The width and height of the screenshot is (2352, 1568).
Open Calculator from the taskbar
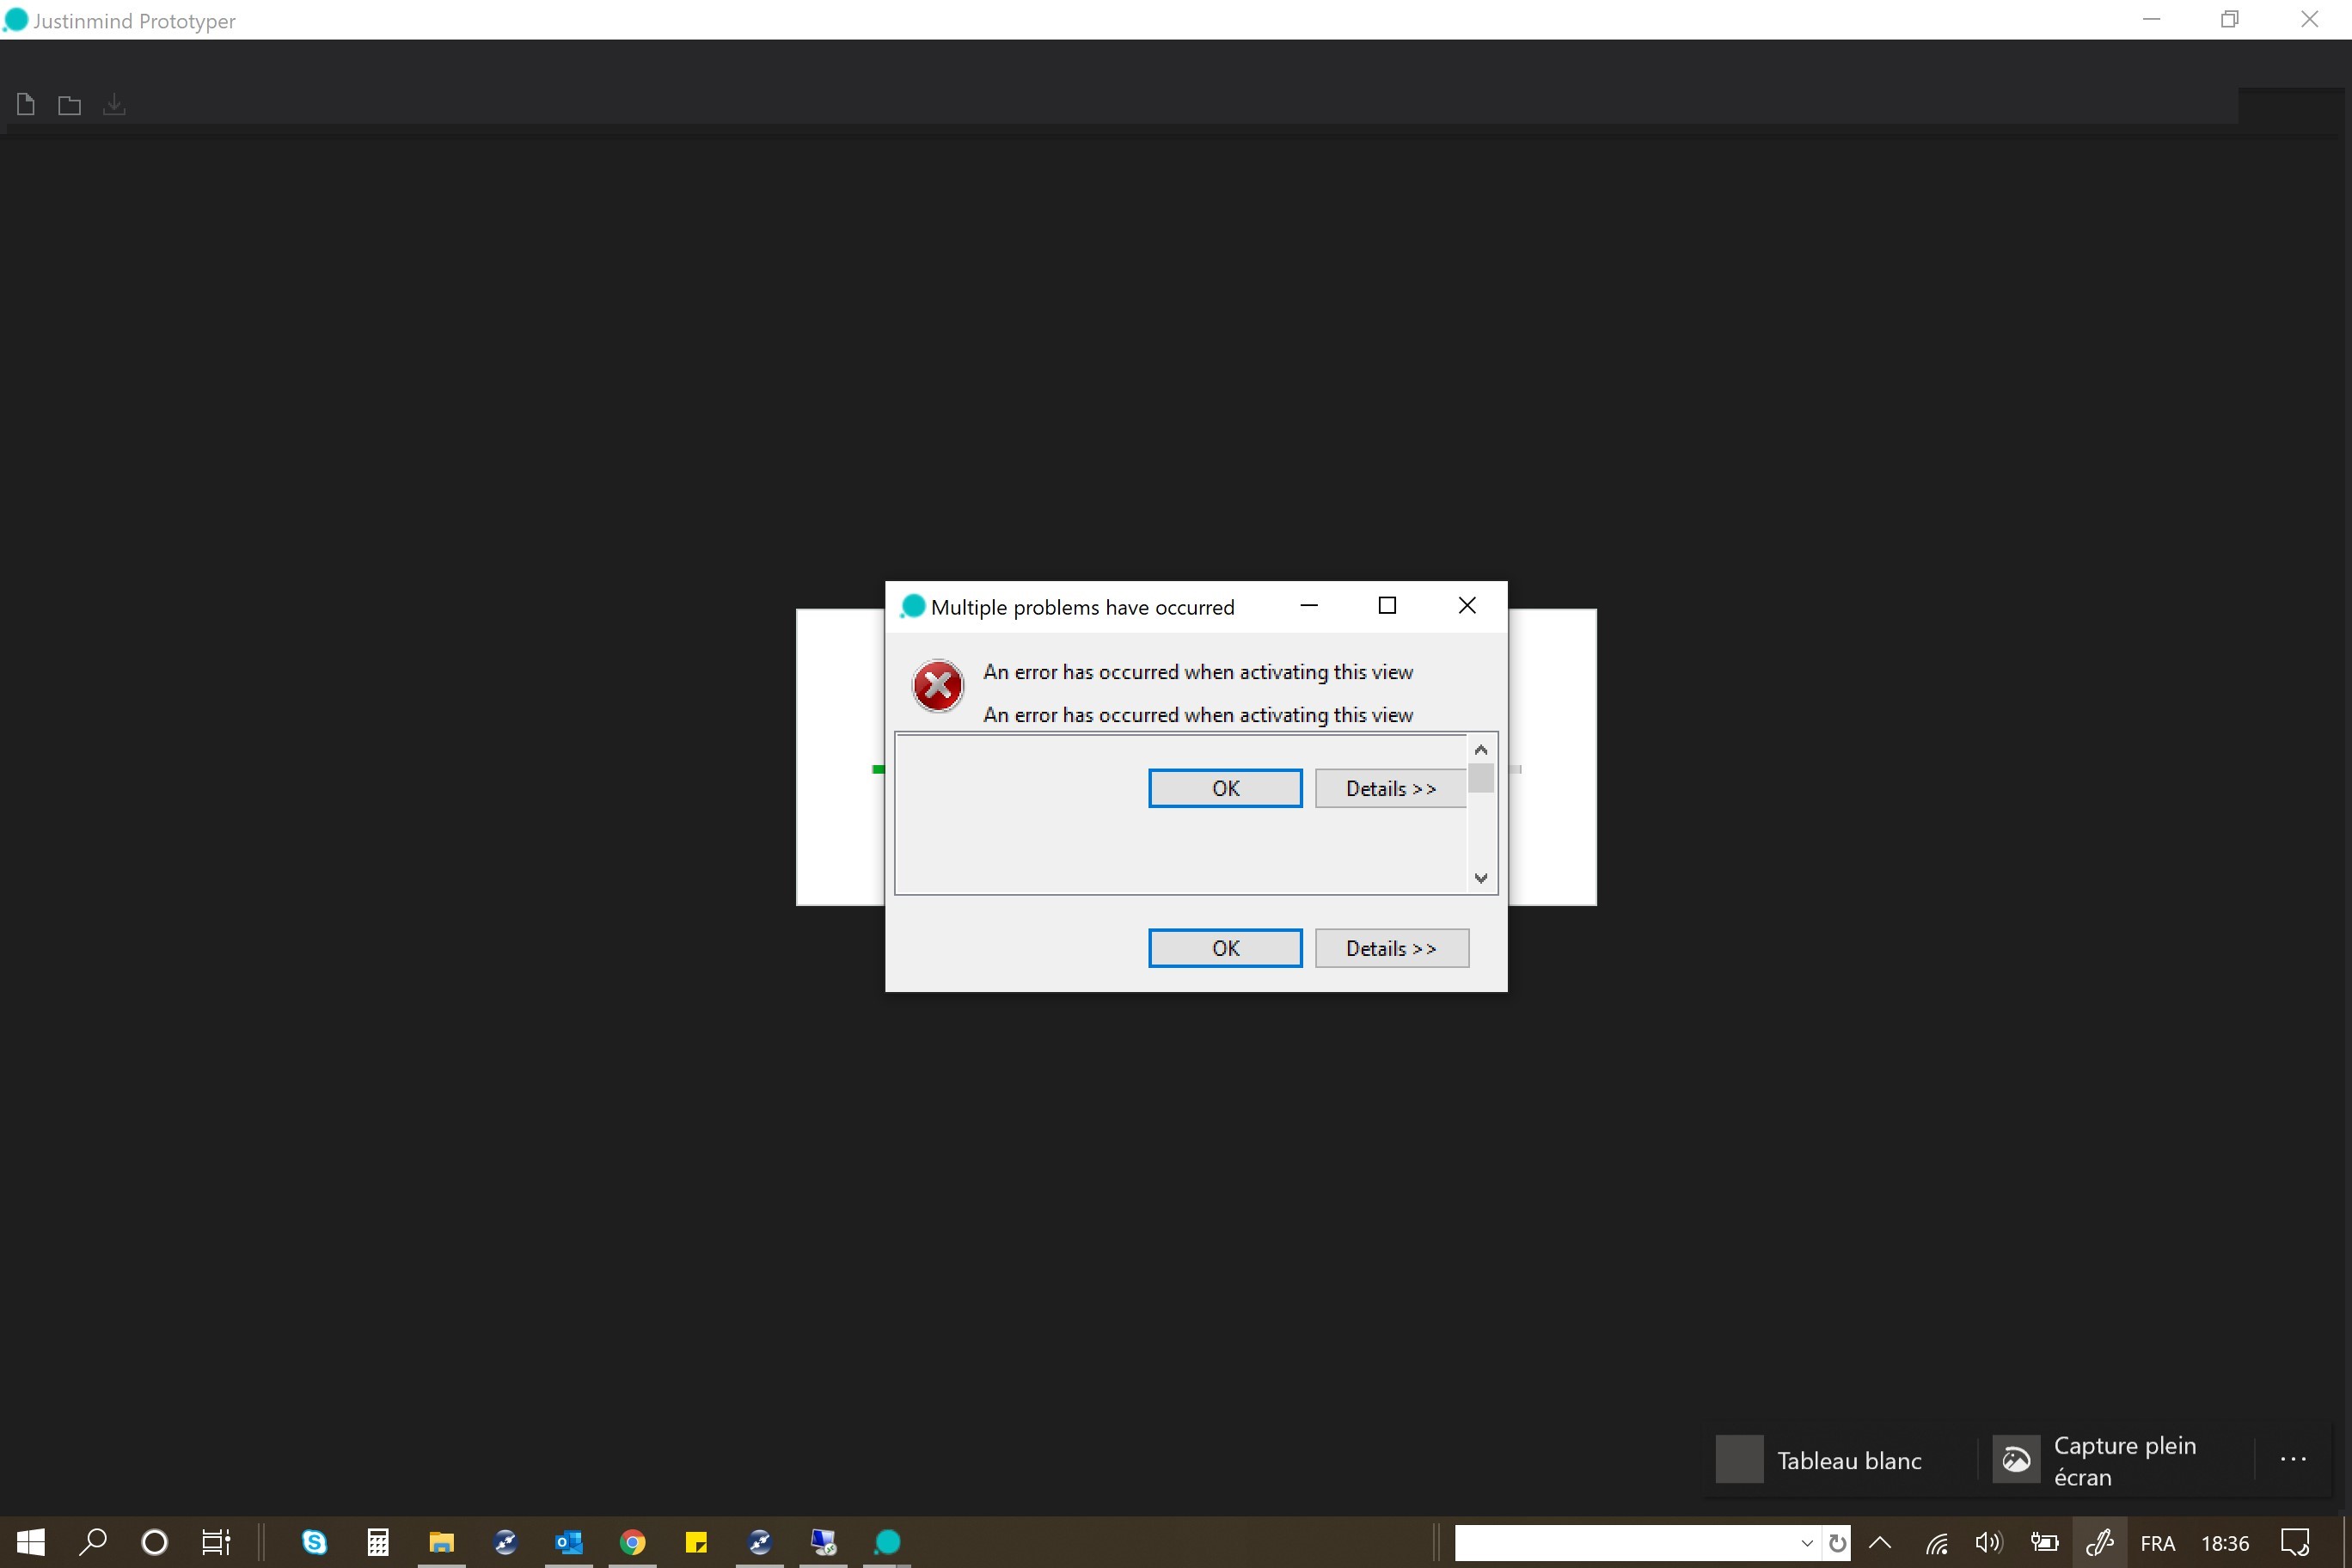[x=378, y=1541]
